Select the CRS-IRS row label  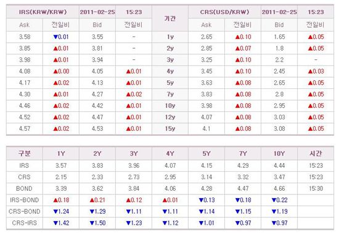tap(25, 223)
